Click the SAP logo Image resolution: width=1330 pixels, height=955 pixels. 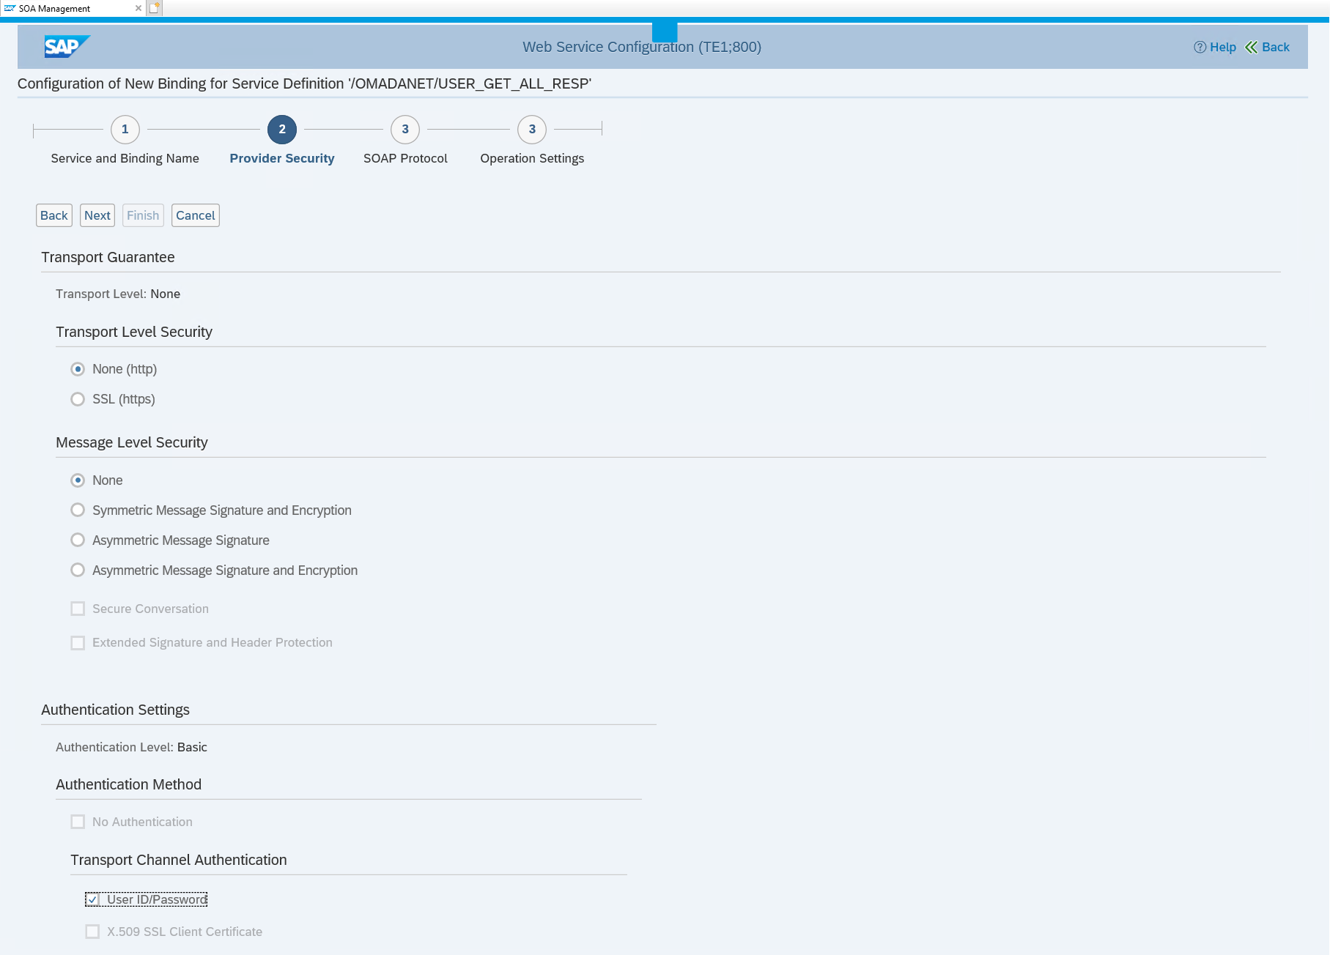(x=67, y=47)
